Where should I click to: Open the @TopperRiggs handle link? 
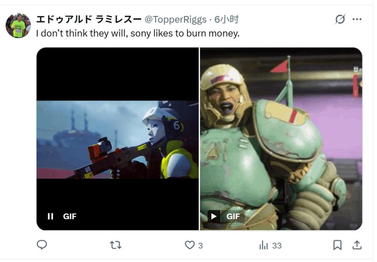[176, 20]
